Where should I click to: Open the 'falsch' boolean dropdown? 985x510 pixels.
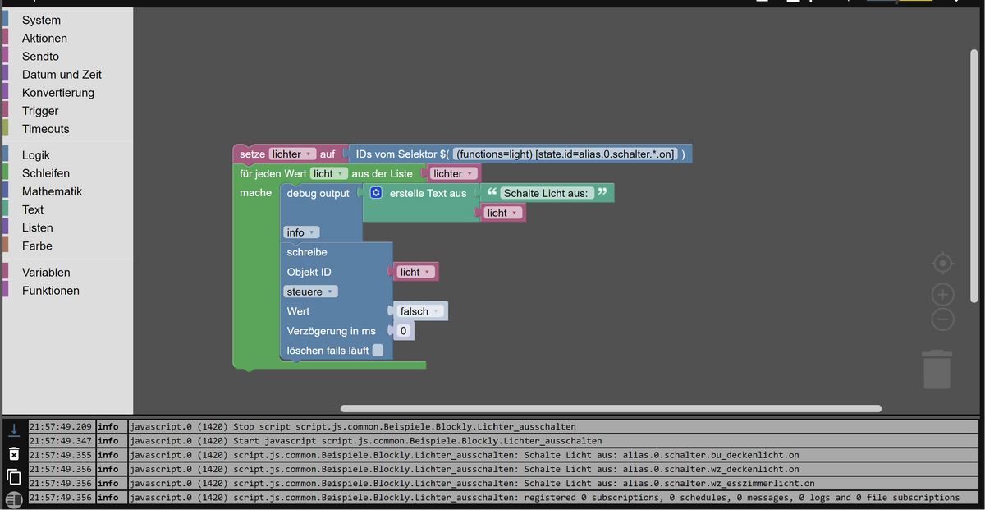421,311
